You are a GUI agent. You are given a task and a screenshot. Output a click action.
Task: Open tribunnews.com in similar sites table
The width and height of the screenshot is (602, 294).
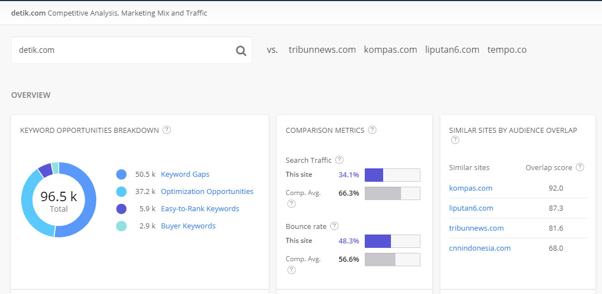click(x=477, y=228)
